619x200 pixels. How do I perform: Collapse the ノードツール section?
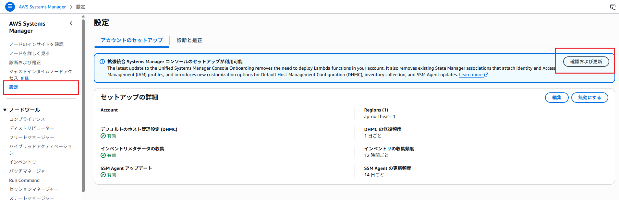5,110
